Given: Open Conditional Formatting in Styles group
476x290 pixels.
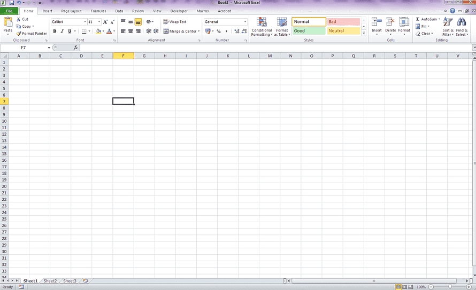Looking at the screenshot, I should (262, 26).
